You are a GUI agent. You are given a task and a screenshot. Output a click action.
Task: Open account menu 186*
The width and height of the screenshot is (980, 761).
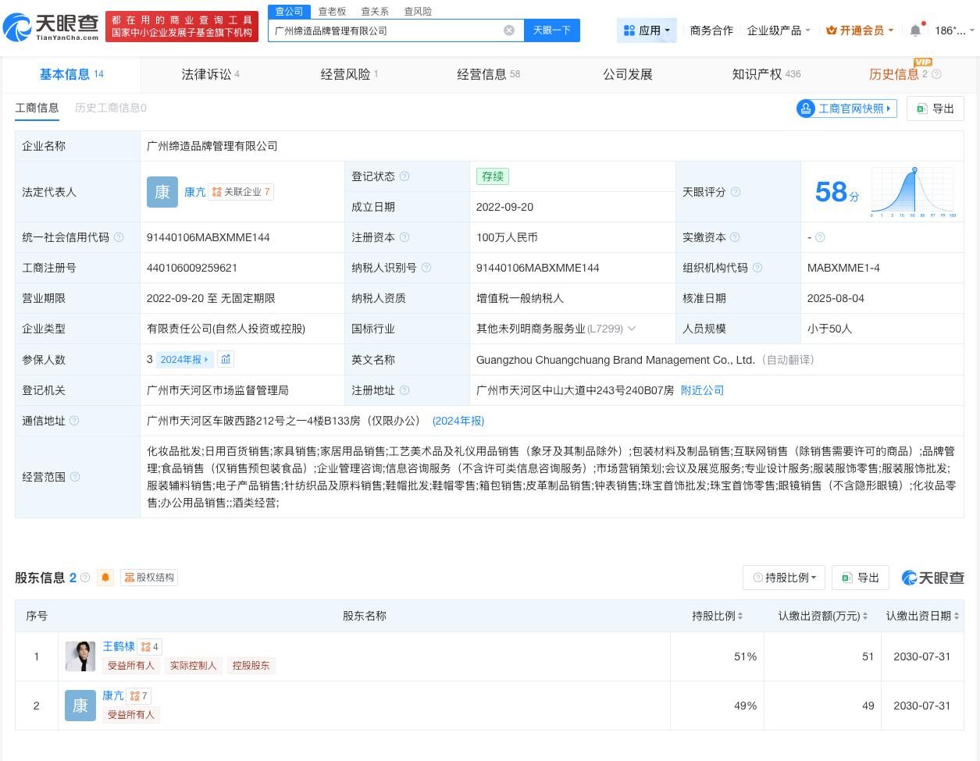(955, 30)
